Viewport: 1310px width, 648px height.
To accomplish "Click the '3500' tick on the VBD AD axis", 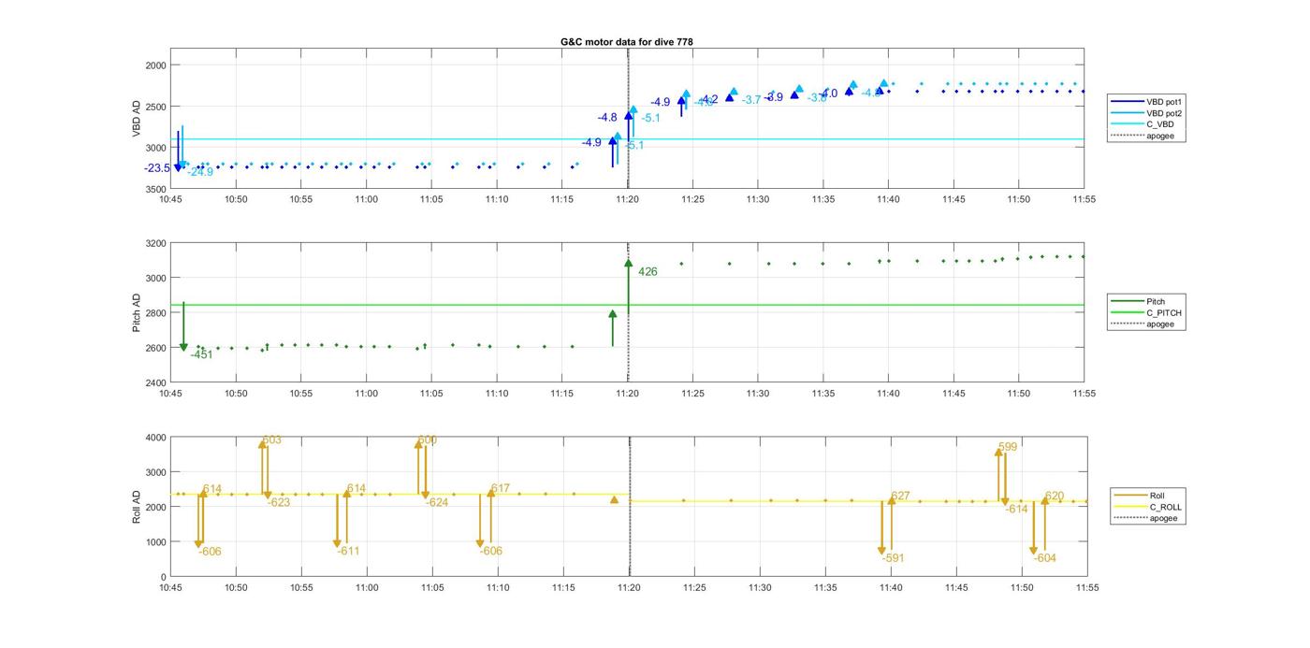I will pyautogui.click(x=155, y=189).
